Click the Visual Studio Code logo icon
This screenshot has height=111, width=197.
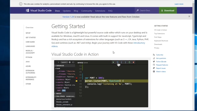pos(27,10)
